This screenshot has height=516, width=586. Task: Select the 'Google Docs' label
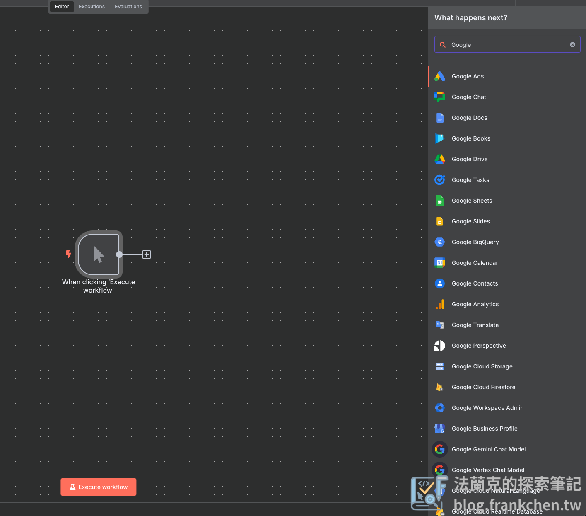[x=470, y=118]
